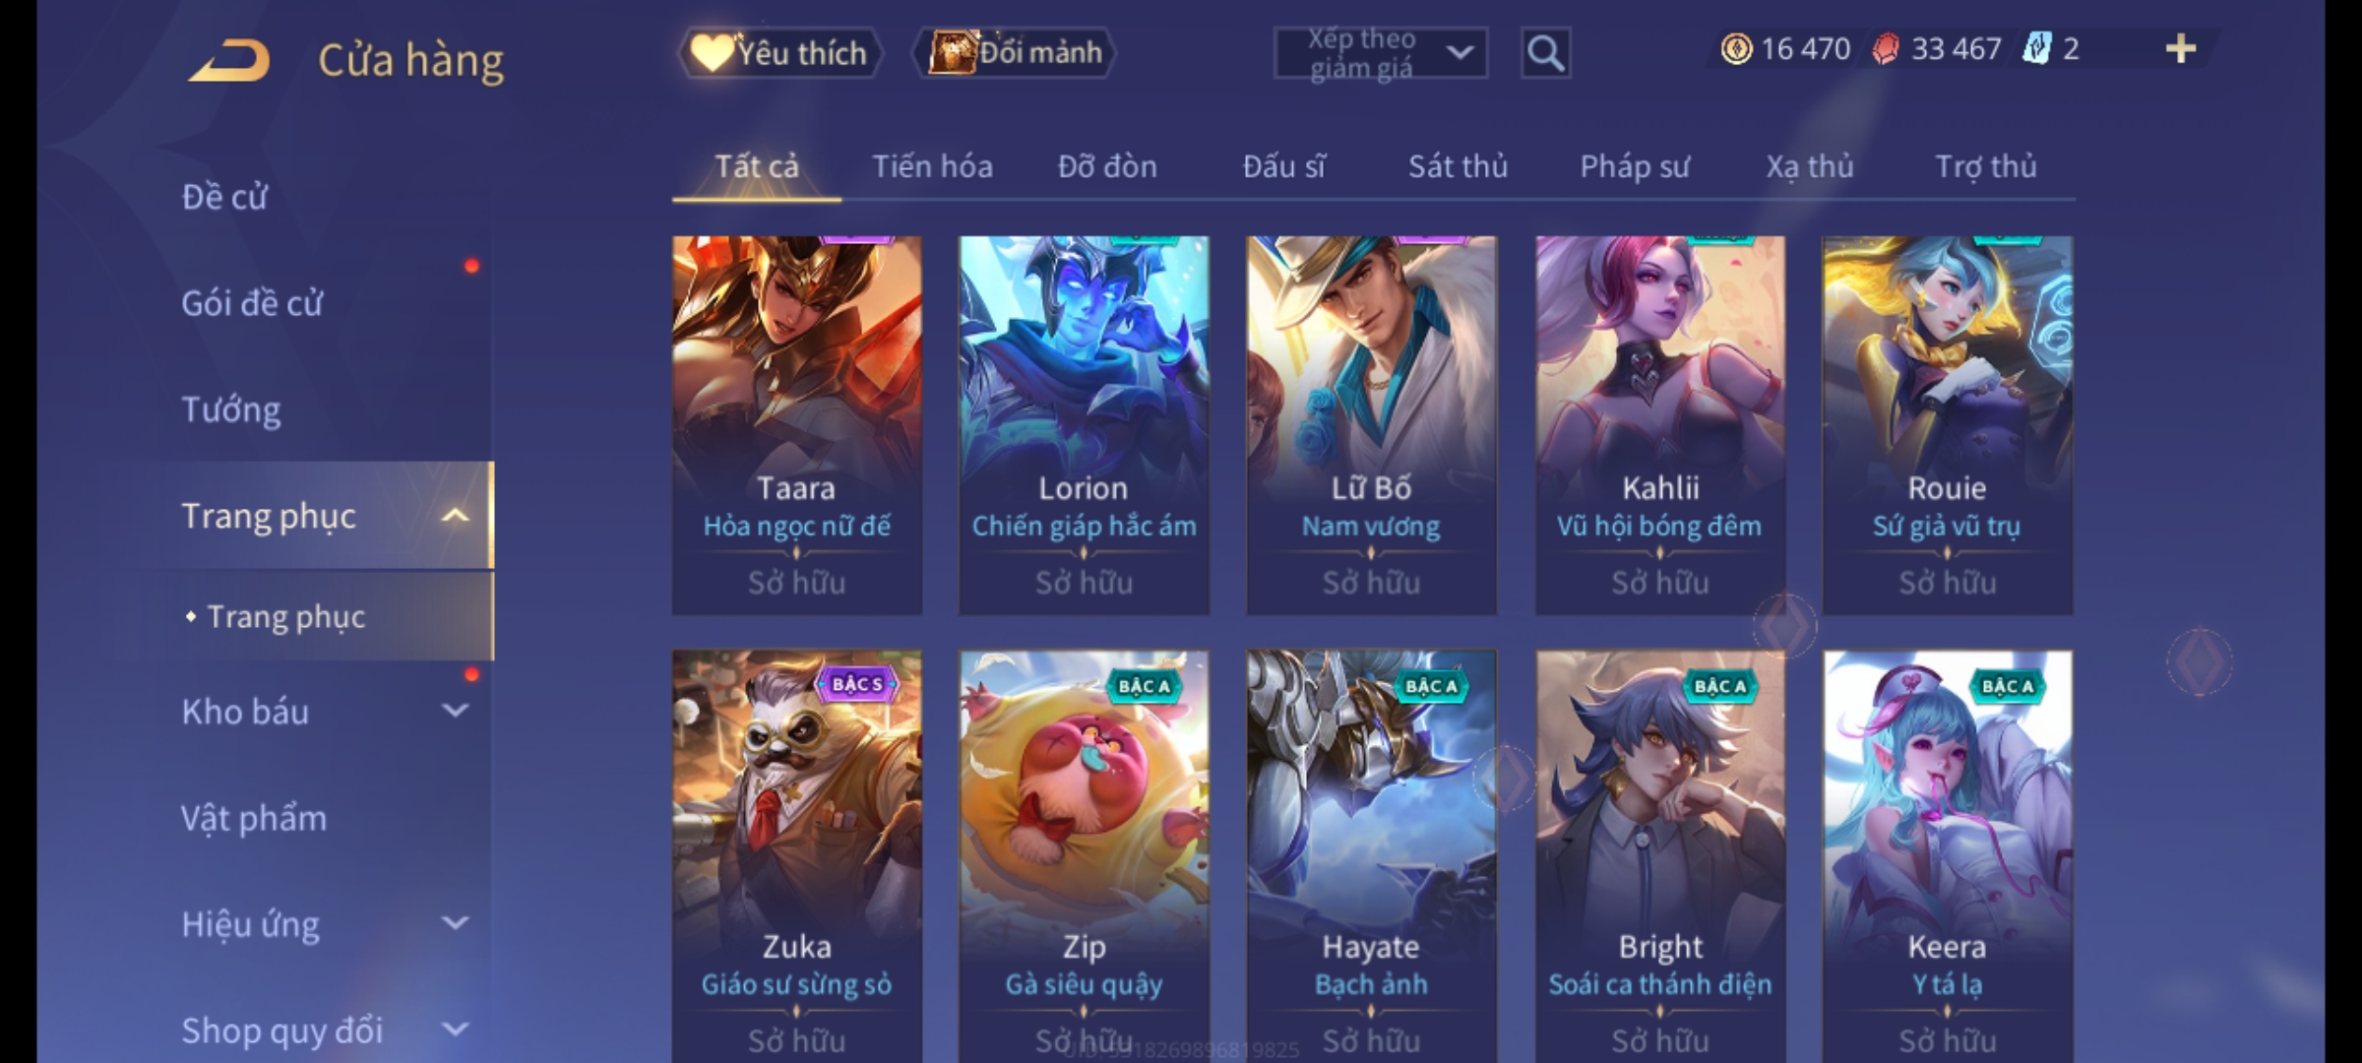Expand the Kho báu sidebar section
Image resolution: width=2362 pixels, height=1063 pixels.
click(455, 711)
